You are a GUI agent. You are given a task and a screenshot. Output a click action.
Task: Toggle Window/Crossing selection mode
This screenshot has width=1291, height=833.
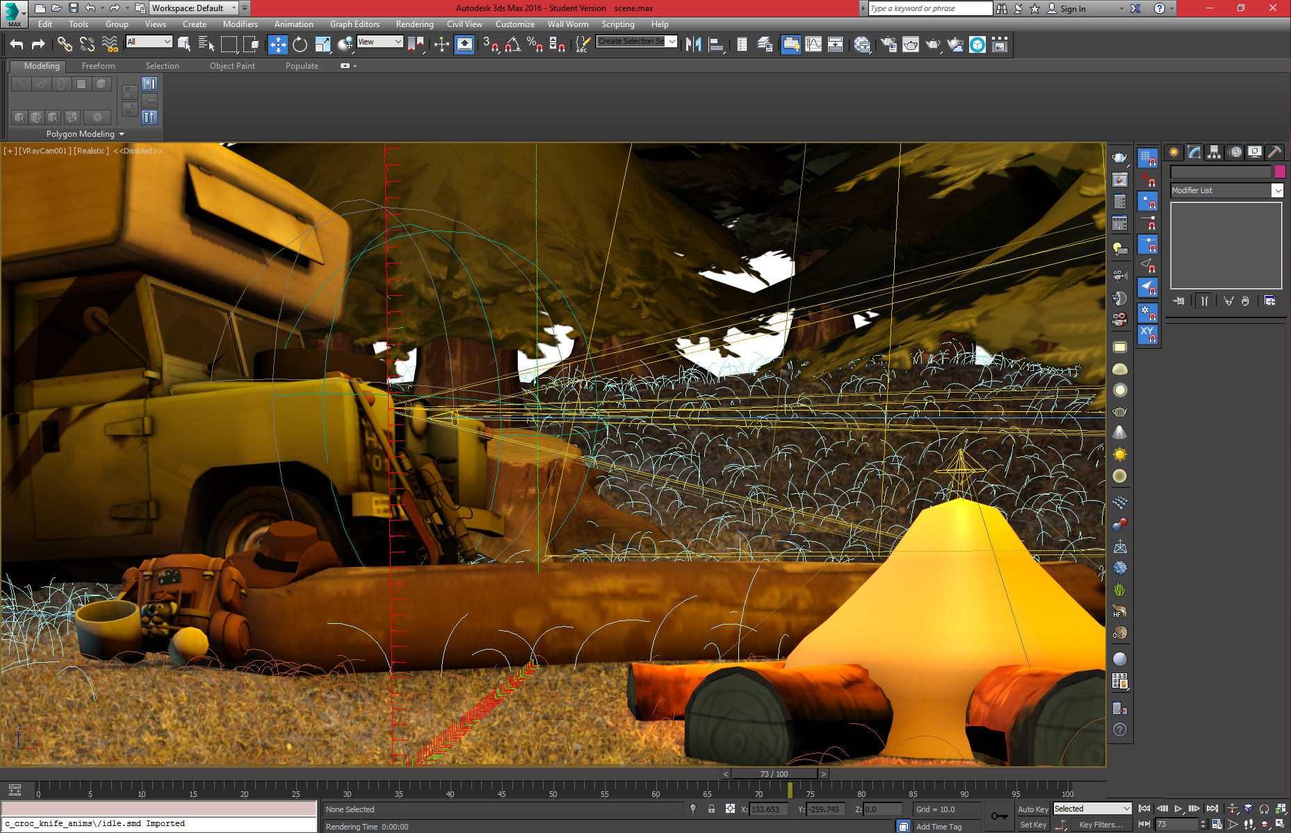251,44
